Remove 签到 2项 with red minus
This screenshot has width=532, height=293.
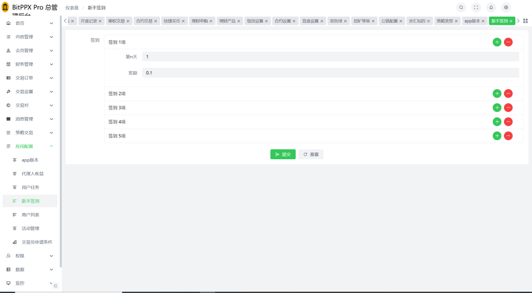coord(508,93)
